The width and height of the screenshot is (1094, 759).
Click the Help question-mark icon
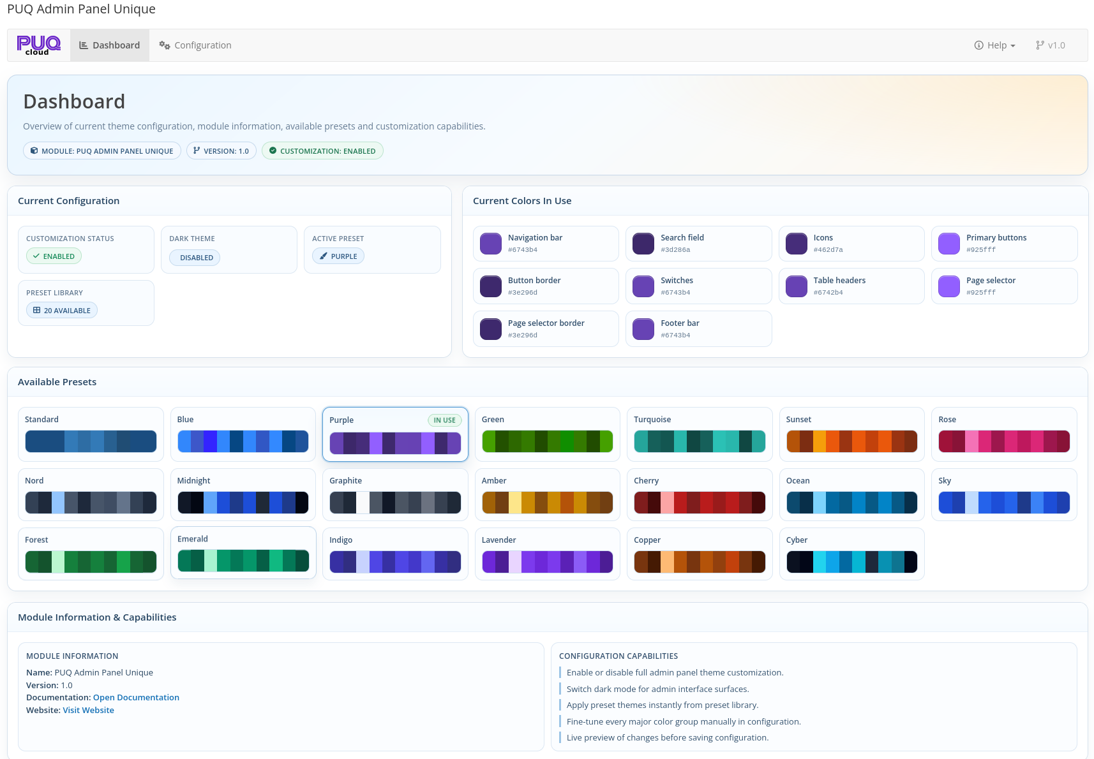tap(978, 45)
